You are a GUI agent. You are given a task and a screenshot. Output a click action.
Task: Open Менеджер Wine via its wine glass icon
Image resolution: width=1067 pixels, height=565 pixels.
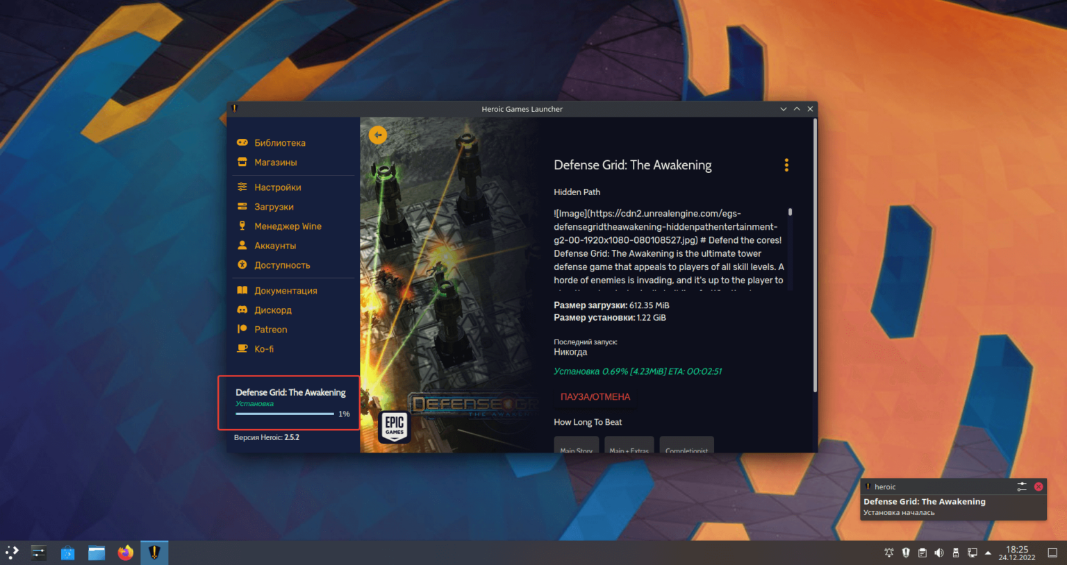pos(242,226)
